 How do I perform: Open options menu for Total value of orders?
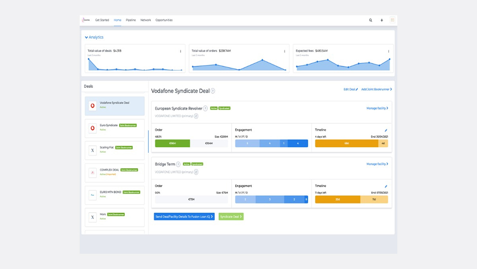click(285, 51)
